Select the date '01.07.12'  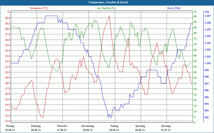(166, 130)
